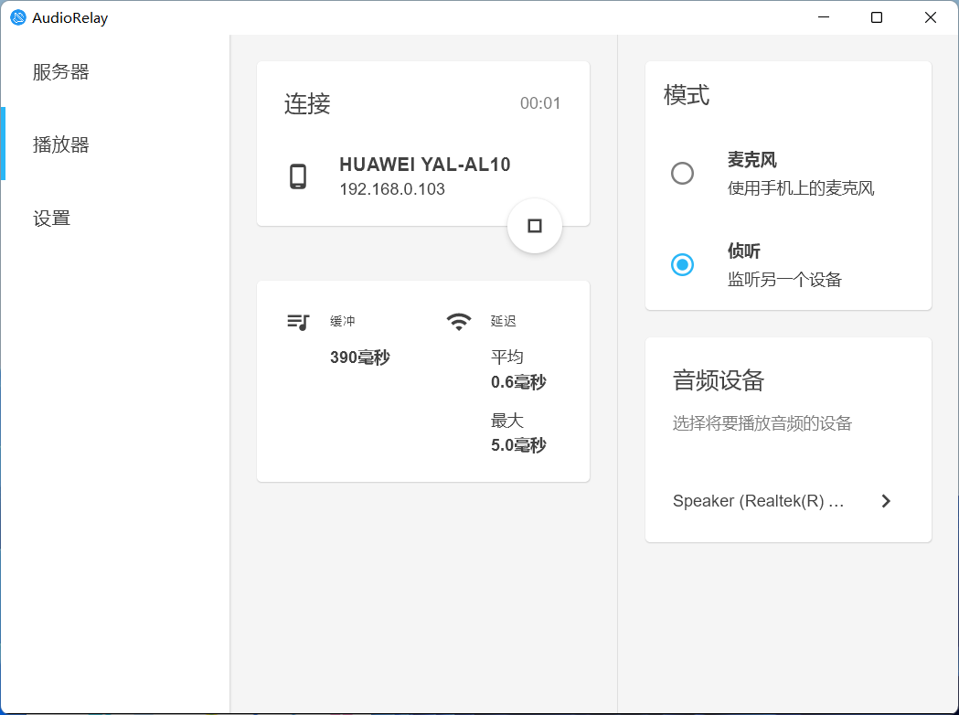Click the phone device icon
Image resolution: width=959 pixels, height=715 pixels.
pyautogui.click(x=298, y=176)
